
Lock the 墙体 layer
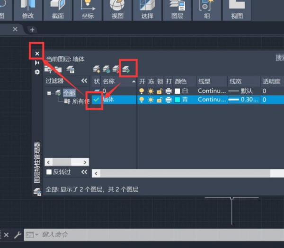point(160,100)
